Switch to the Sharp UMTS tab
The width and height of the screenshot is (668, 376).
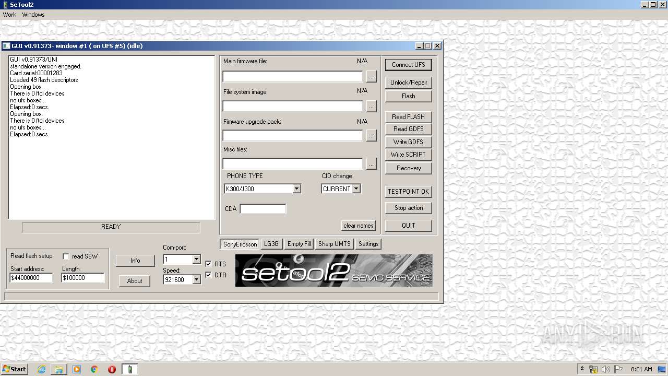[335, 244]
